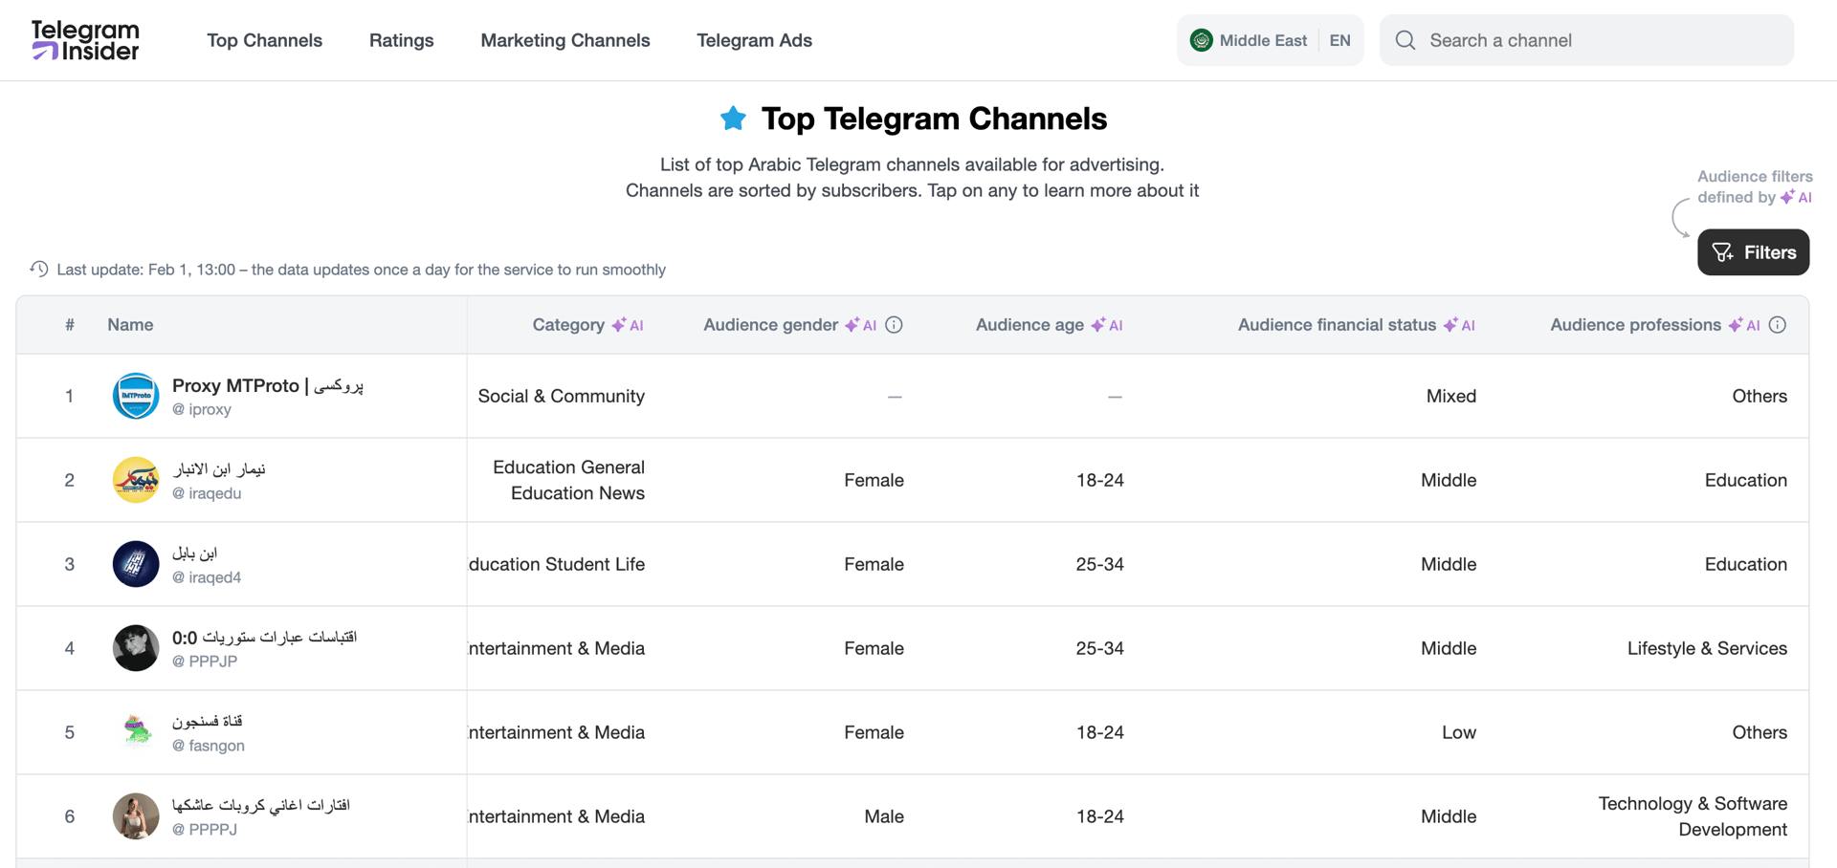
Task: Open the avatar of channel @iraqed4
Action: pyautogui.click(x=136, y=564)
